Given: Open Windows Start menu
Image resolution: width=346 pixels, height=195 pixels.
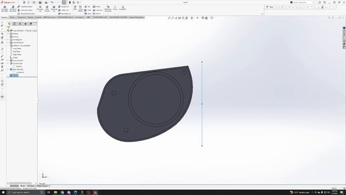Looking at the screenshot, I should [x=3, y=192].
